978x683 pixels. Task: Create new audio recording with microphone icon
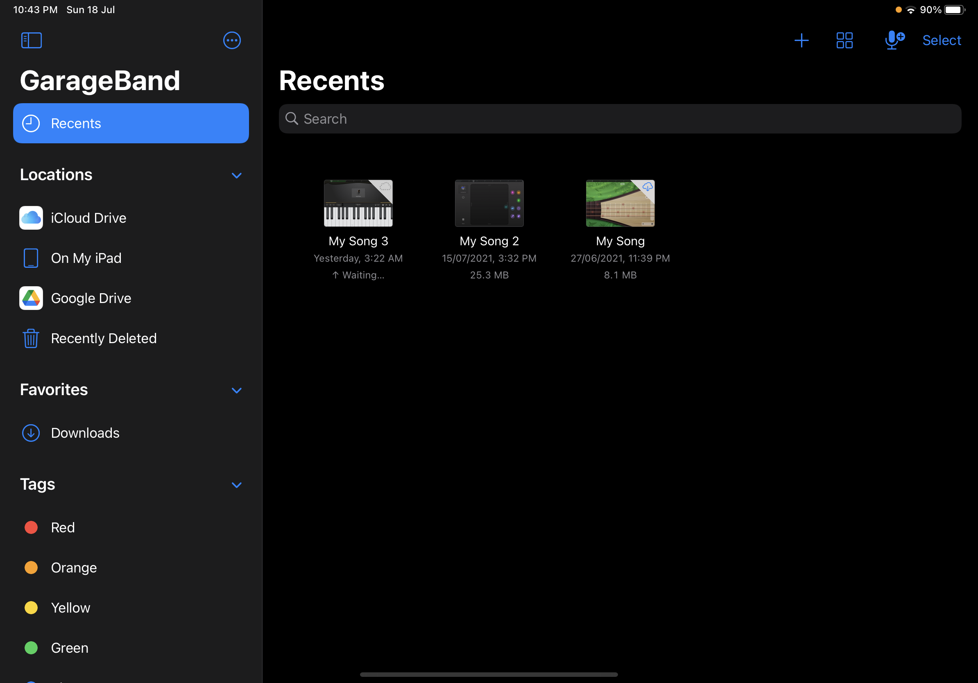point(894,41)
